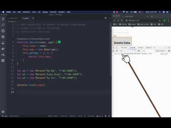Click the code line console.log(p3.age)
The height and width of the screenshot is (128, 171).
[x=31, y=85]
